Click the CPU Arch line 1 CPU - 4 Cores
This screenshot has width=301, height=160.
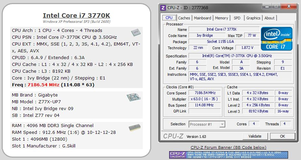point(57,31)
